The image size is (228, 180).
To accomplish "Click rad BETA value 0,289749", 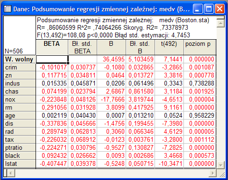I will click(52, 132).
